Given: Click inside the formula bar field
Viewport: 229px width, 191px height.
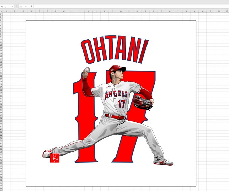Looking at the screenshot, I should (x=131, y=6).
